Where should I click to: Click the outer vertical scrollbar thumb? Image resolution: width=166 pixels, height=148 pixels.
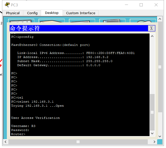click(160, 67)
